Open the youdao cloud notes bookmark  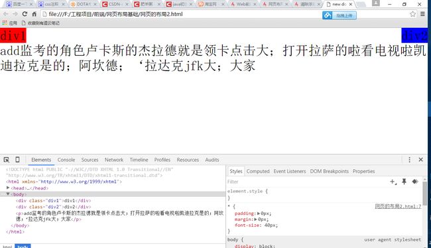click(40, 23)
